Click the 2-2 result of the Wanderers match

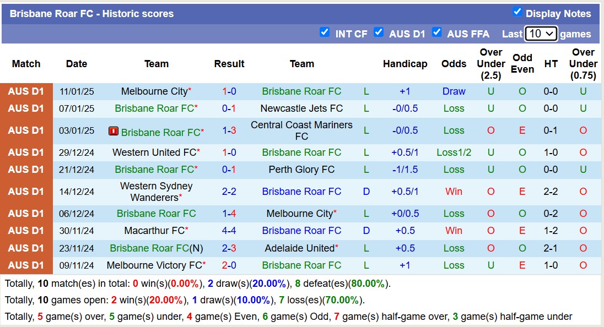tap(229, 192)
